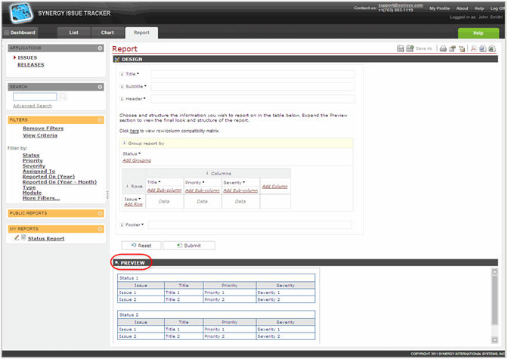
Task: Click the search magnifier icon
Action: tap(63, 97)
